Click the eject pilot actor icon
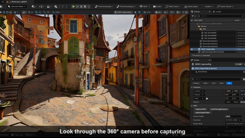This screenshot has width=245, height=138. coord(135,12)
